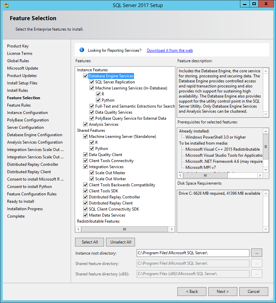Minimize the SQL Server 2017 Setup window
276x303 pixels.
[x=245, y=4]
